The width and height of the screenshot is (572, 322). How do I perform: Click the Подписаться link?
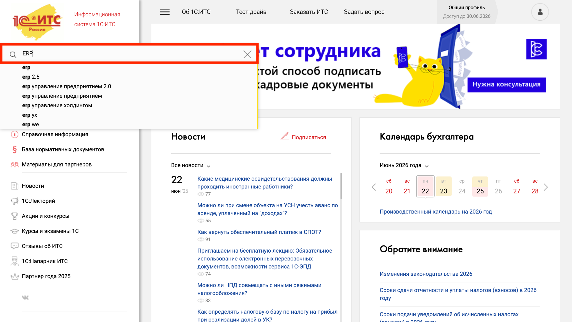click(x=309, y=137)
